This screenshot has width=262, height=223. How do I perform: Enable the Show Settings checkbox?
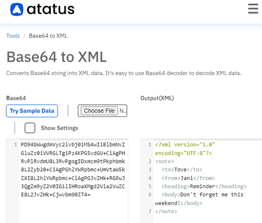(x=30, y=128)
